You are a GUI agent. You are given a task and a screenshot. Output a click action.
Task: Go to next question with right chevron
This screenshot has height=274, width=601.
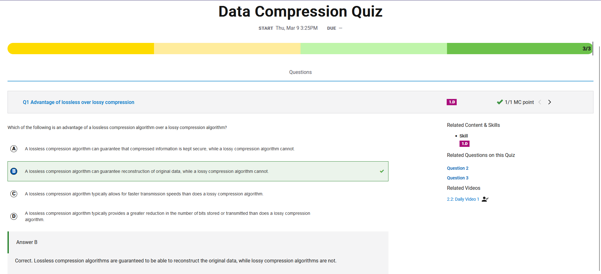tap(549, 102)
